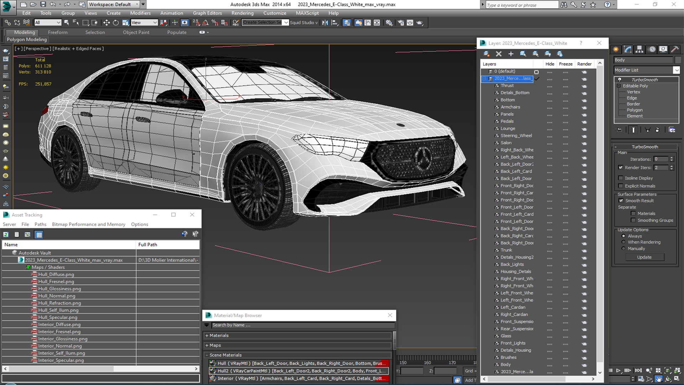The height and width of the screenshot is (385, 684).
Task: Click the Update button in TurboSmooth
Action: coord(644,257)
